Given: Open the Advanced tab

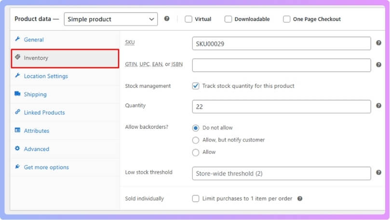Looking at the screenshot, I should point(65,149).
